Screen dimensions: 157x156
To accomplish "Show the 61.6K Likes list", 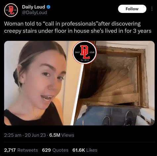I will click(x=85, y=150).
